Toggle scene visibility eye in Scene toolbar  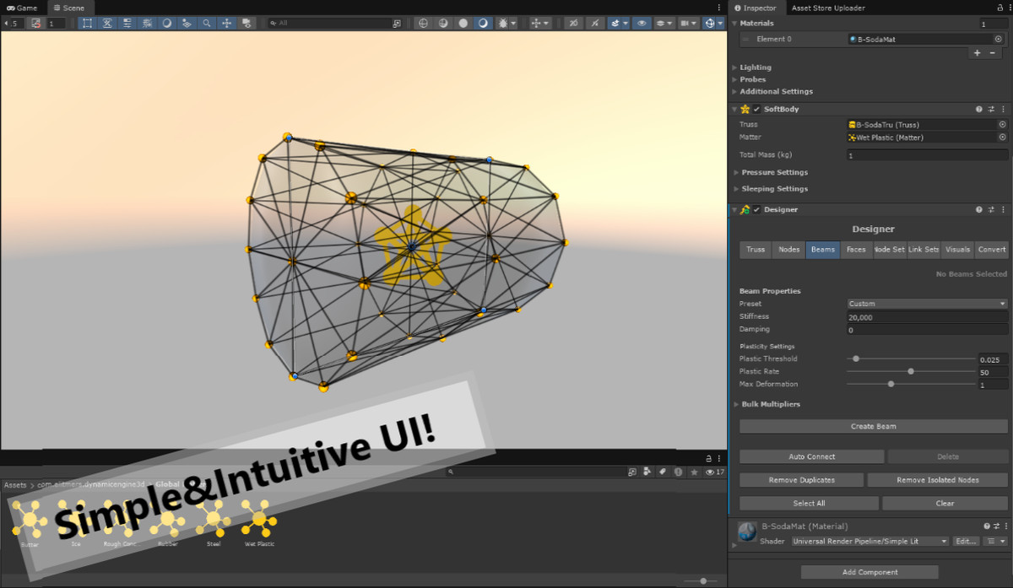pyautogui.click(x=642, y=23)
